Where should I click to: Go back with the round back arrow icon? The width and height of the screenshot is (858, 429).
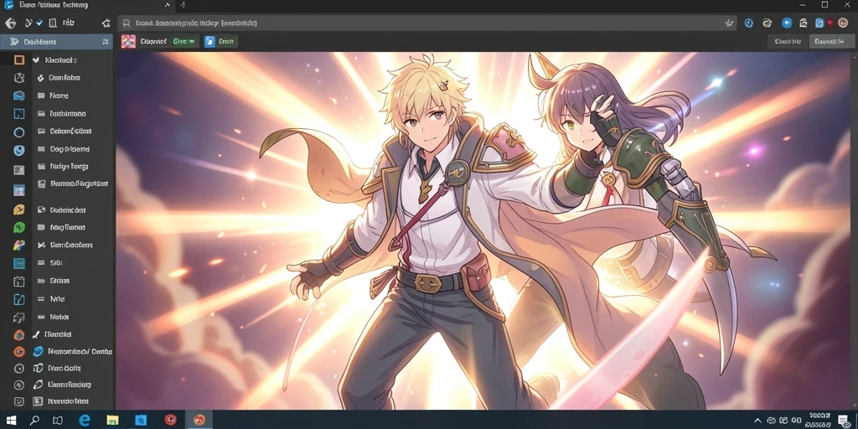click(x=10, y=23)
